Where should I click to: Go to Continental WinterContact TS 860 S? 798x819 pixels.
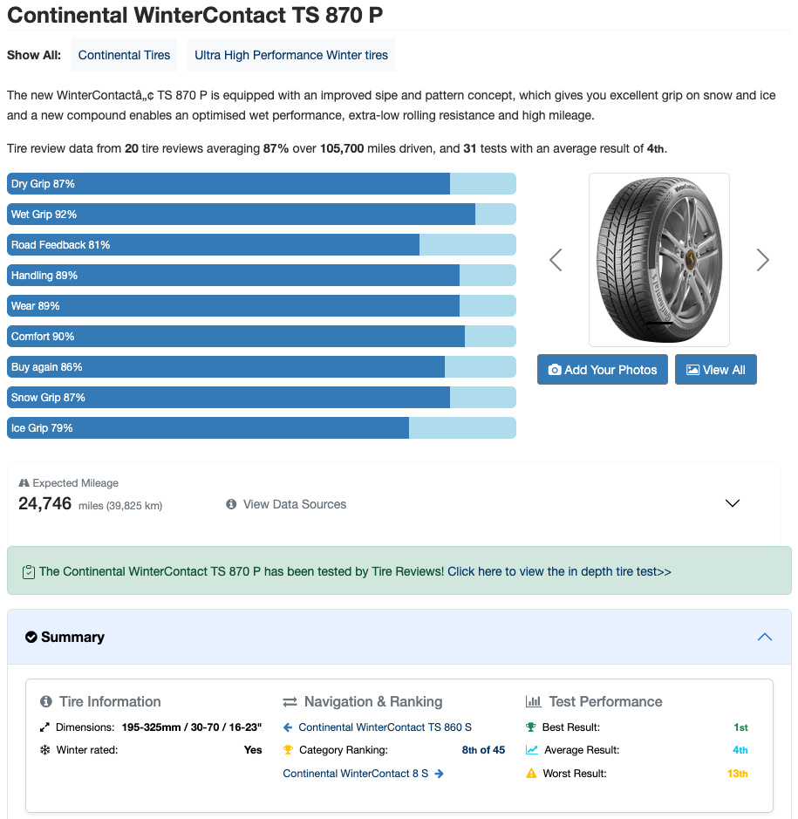pos(385,727)
